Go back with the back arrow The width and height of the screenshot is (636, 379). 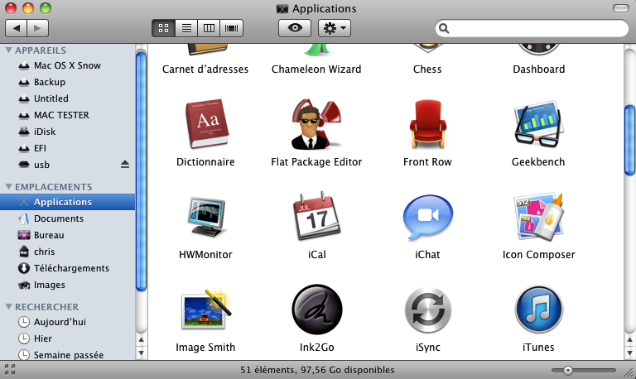pos(17,28)
